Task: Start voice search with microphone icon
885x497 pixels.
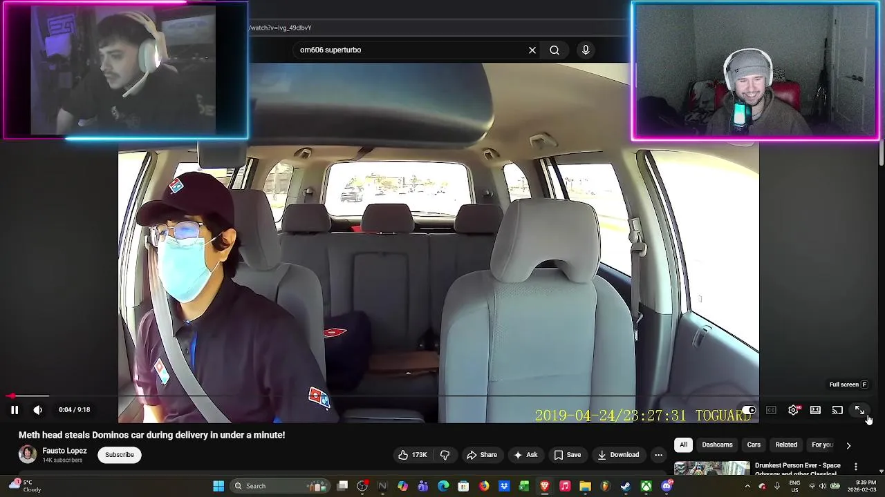Action: click(x=586, y=50)
